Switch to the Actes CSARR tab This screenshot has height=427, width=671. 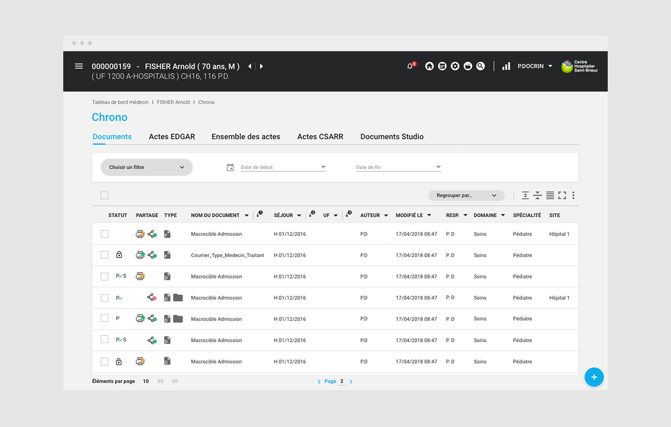point(320,136)
